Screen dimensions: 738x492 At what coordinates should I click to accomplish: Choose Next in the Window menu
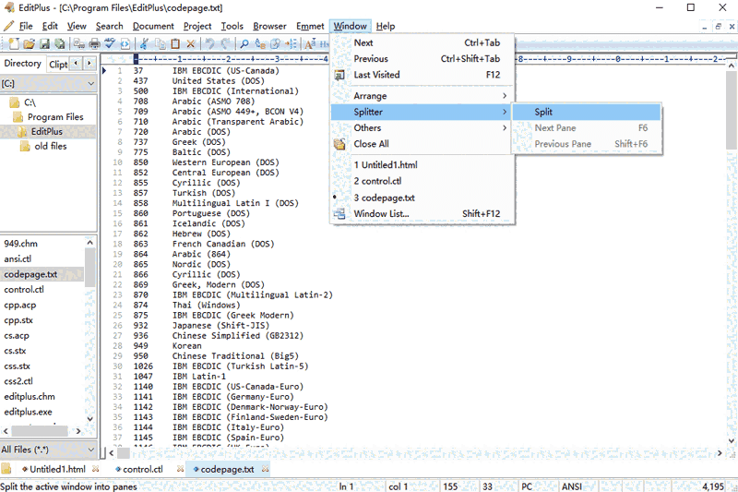point(423,42)
